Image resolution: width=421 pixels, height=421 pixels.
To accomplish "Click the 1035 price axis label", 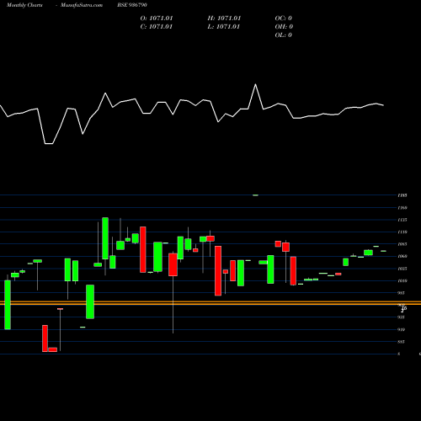I will coord(402,269).
